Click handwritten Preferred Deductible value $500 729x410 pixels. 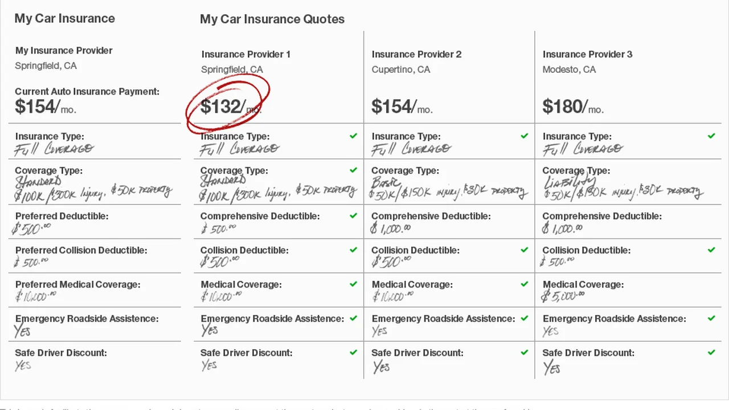point(32,228)
